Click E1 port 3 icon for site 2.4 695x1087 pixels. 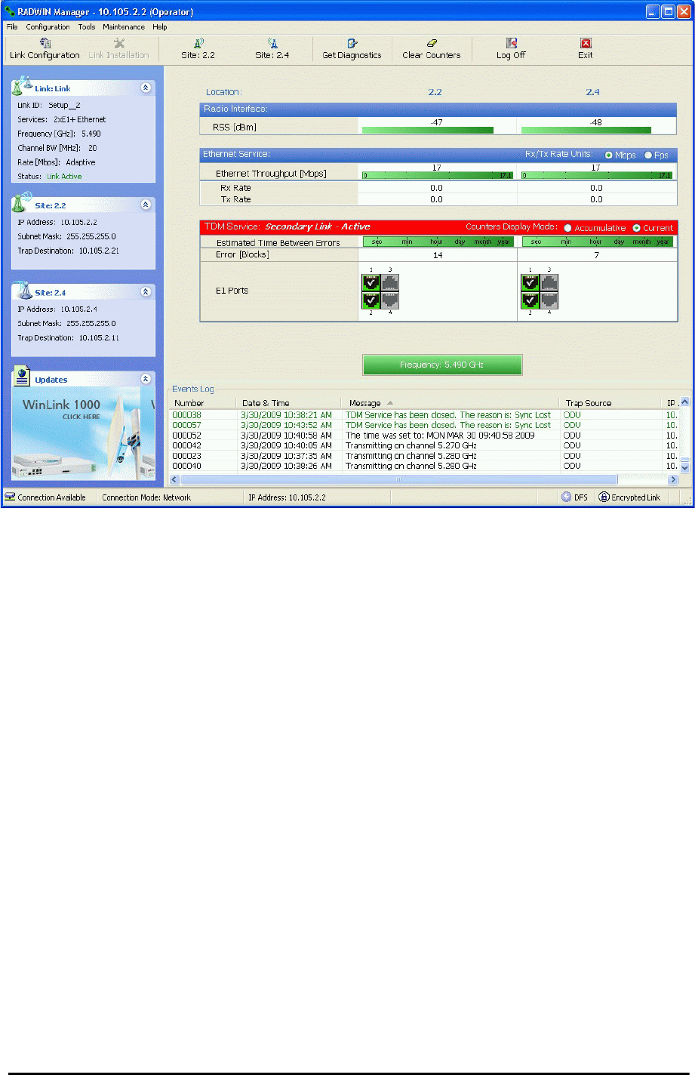[549, 283]
